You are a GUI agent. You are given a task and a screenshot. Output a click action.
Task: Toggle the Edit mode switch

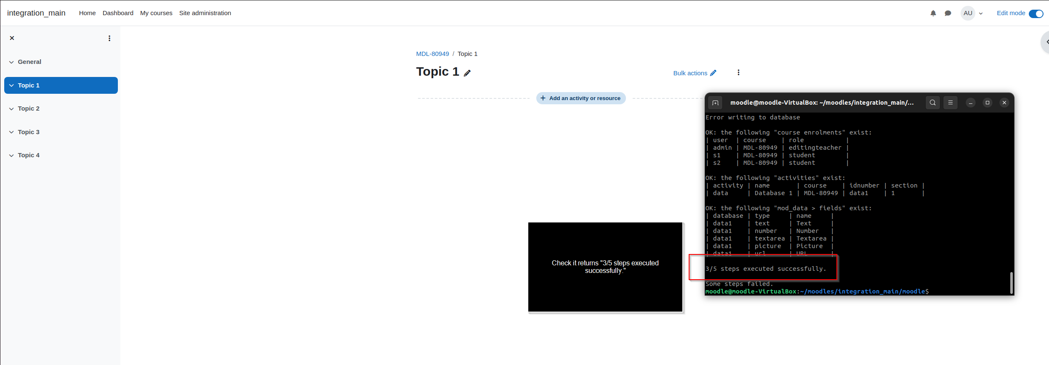click(1036, 13)
